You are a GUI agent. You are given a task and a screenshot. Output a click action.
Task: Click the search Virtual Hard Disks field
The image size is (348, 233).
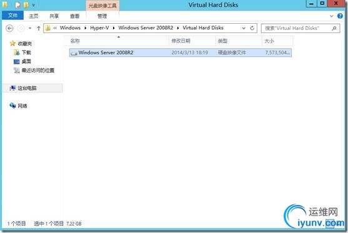pyautogui.click(x=301, y=28)
